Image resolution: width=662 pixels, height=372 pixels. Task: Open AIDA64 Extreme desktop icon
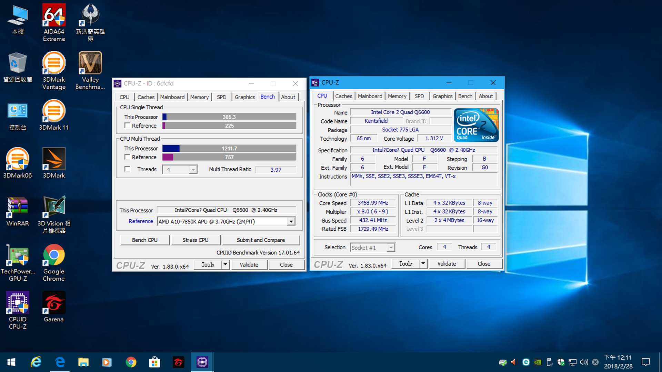pyautogui.click(x=54, y=22)
